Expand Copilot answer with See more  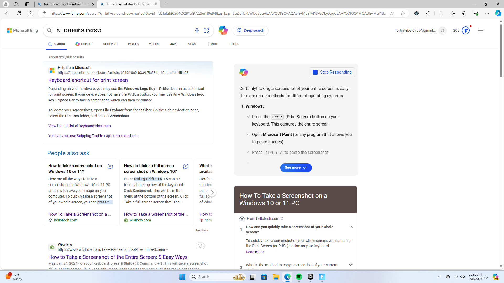pos(296,168)
